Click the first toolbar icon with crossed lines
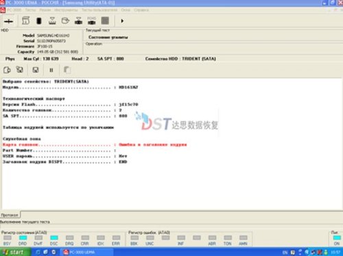Screen dimensions: 343x256 click(x=8, y=21)
